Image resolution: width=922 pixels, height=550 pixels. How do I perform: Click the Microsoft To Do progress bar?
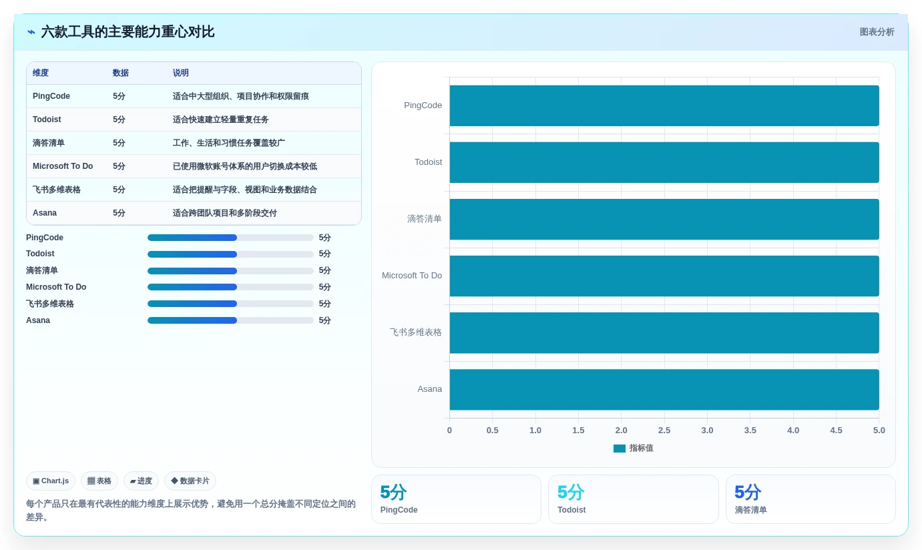(x=230, y=287)
